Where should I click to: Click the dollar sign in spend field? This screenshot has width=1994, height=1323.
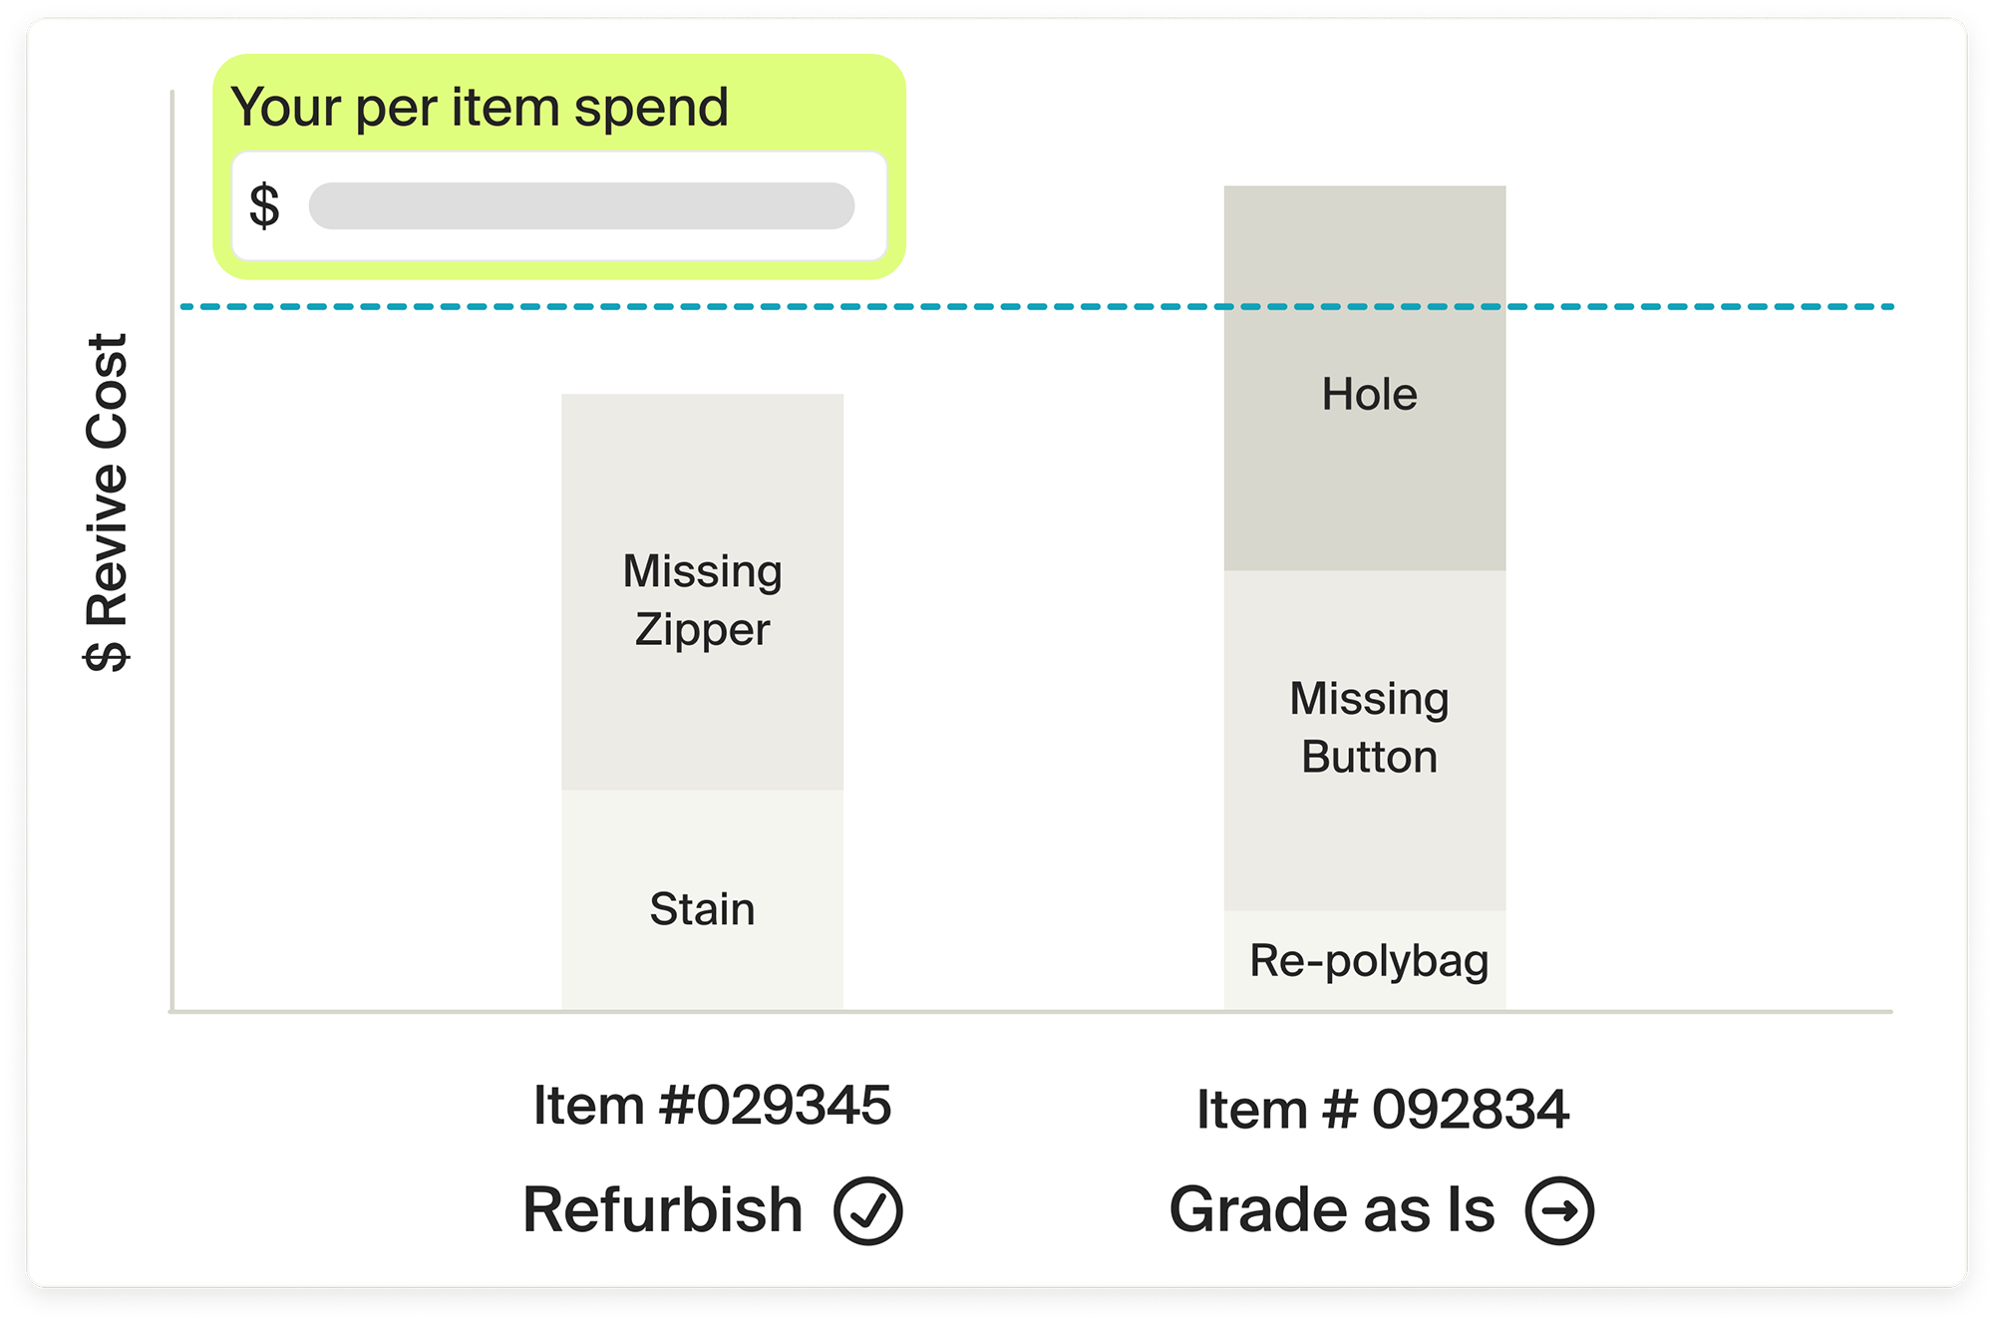point(264,205)
